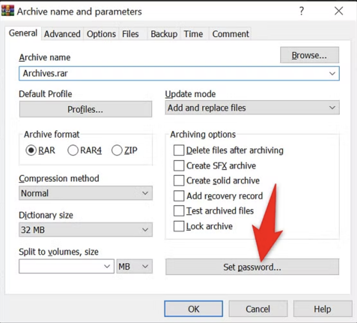Open the Comment tab
This screenshot has width=357, height=323.
230,34
